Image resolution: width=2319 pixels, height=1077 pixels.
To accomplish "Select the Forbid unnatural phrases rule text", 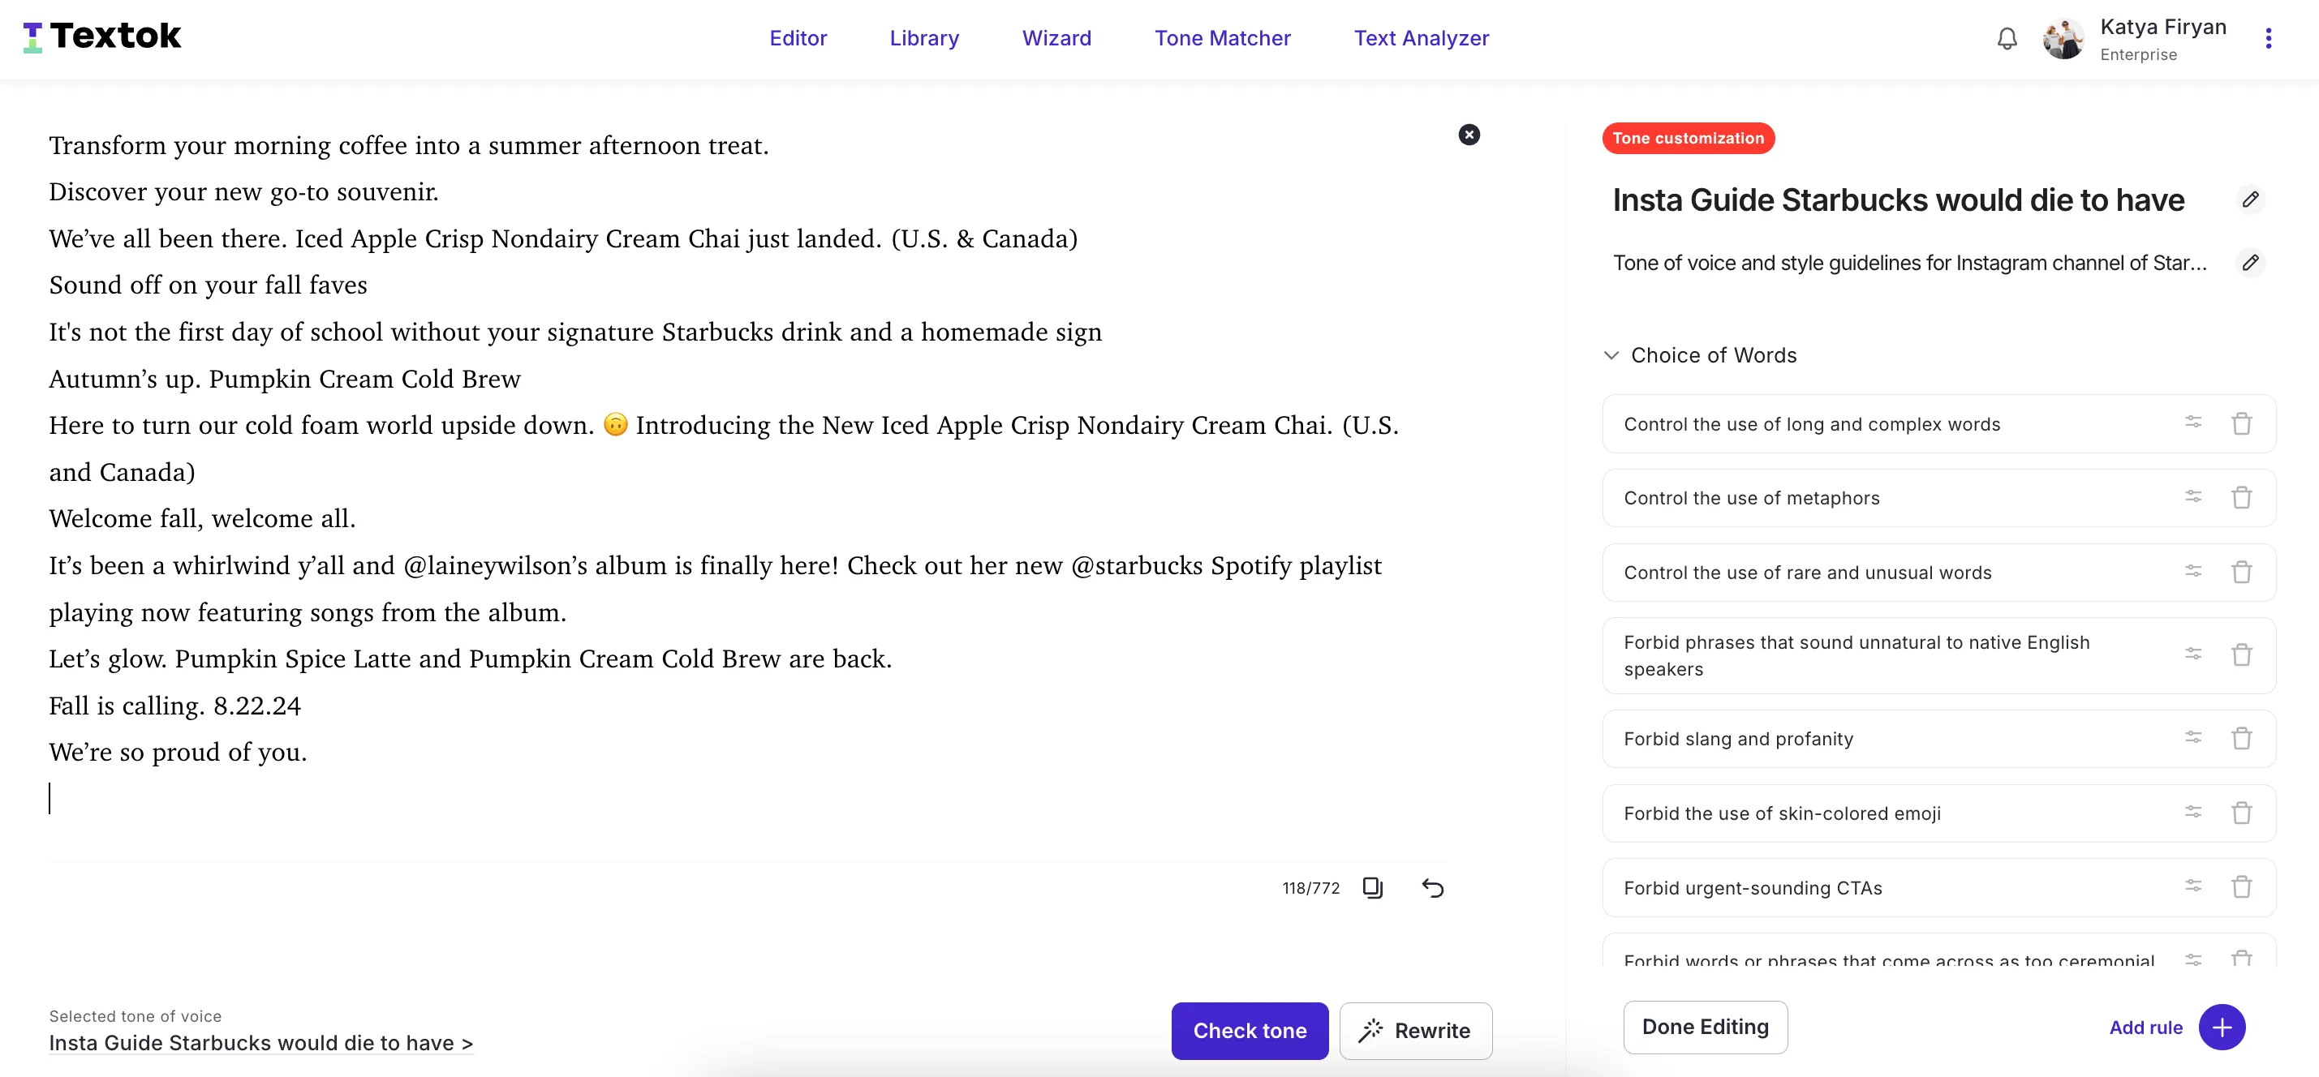I will coord(1856,655).
